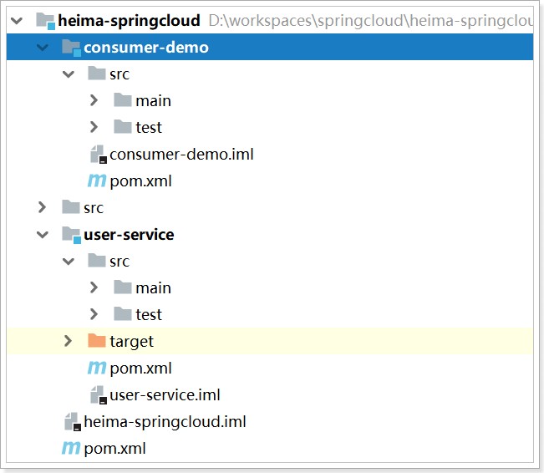
Task: Select the user-service.iml file
Action: coord(165,395)
